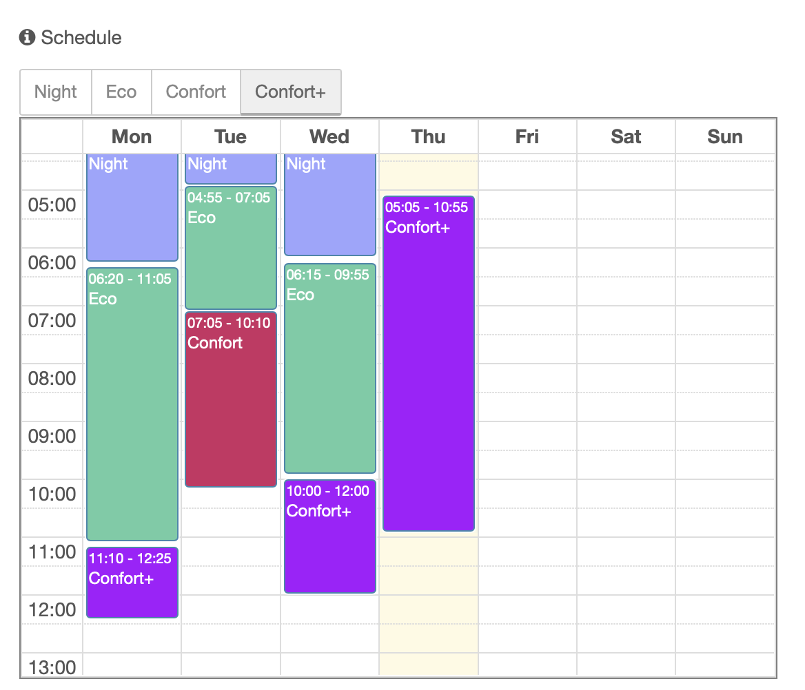
Task: Select the Eco mode tab
Action: [x=121, y=92]
